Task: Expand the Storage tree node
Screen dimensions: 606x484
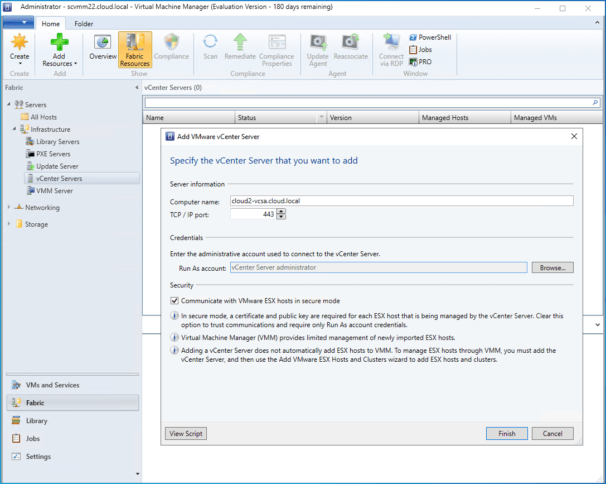Action: point(9,224)
